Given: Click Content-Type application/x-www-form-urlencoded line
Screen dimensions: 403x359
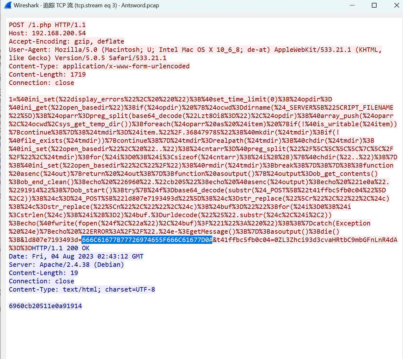Looking at the screenshot, I should point(99,66).
